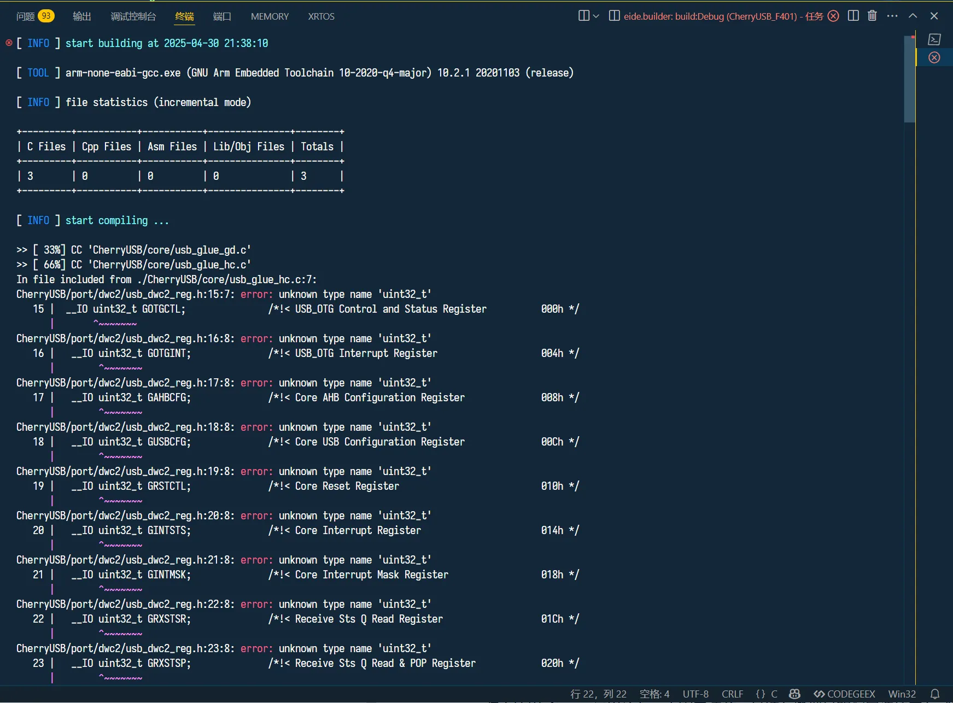
Task: Maximize panel with the up chevron
Action: tap(913, 16)
